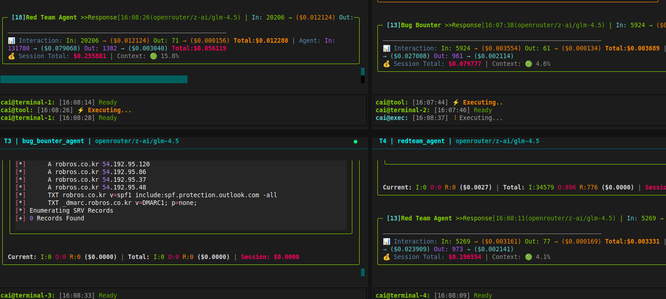Click the lightning executing icon in terminal-1 pane
The width and height of the screenshot is (666, 299).
[80, 110]
